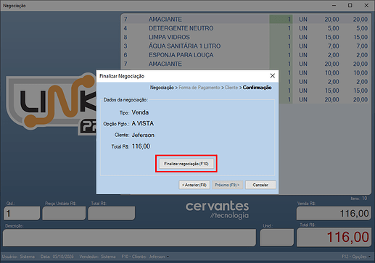375x263 pixels.
Task: Cancel the Finalizar Negociação dialog
Action: coord(260,185)
